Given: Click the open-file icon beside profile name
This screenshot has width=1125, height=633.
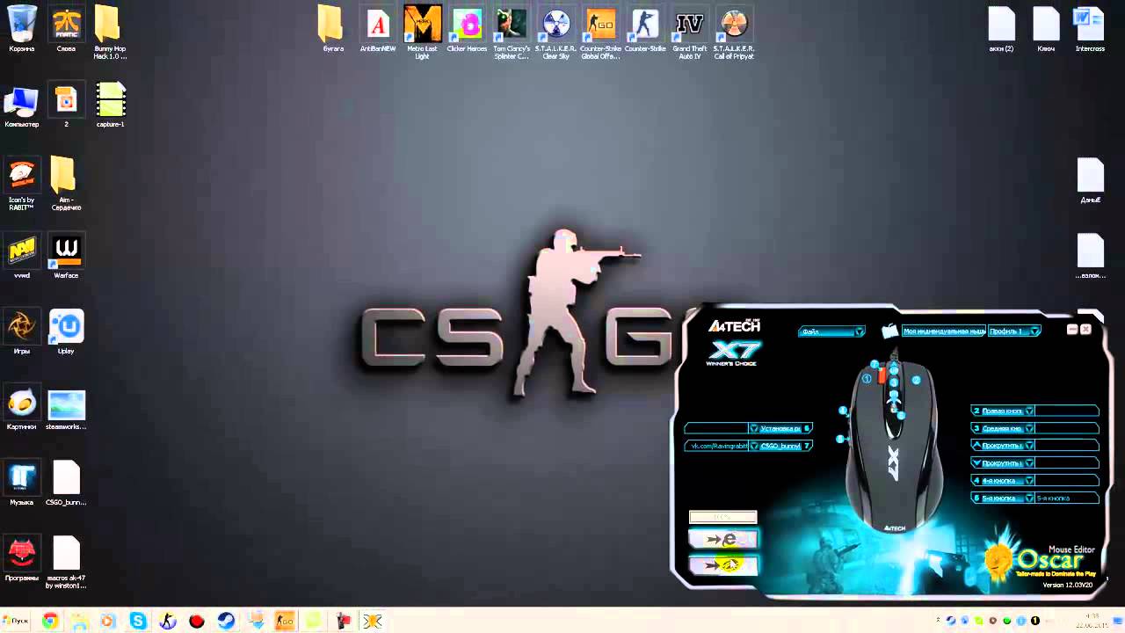Looking at the screenshot, I should click(x=889, y=331).
